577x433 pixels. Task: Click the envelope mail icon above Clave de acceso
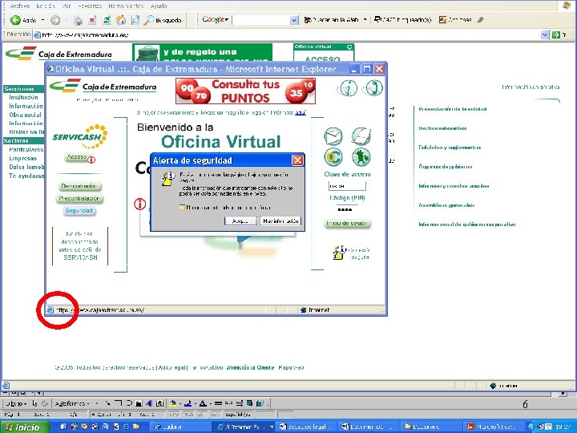click(333, 136)
